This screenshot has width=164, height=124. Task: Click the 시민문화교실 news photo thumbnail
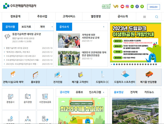click(69, 41)
